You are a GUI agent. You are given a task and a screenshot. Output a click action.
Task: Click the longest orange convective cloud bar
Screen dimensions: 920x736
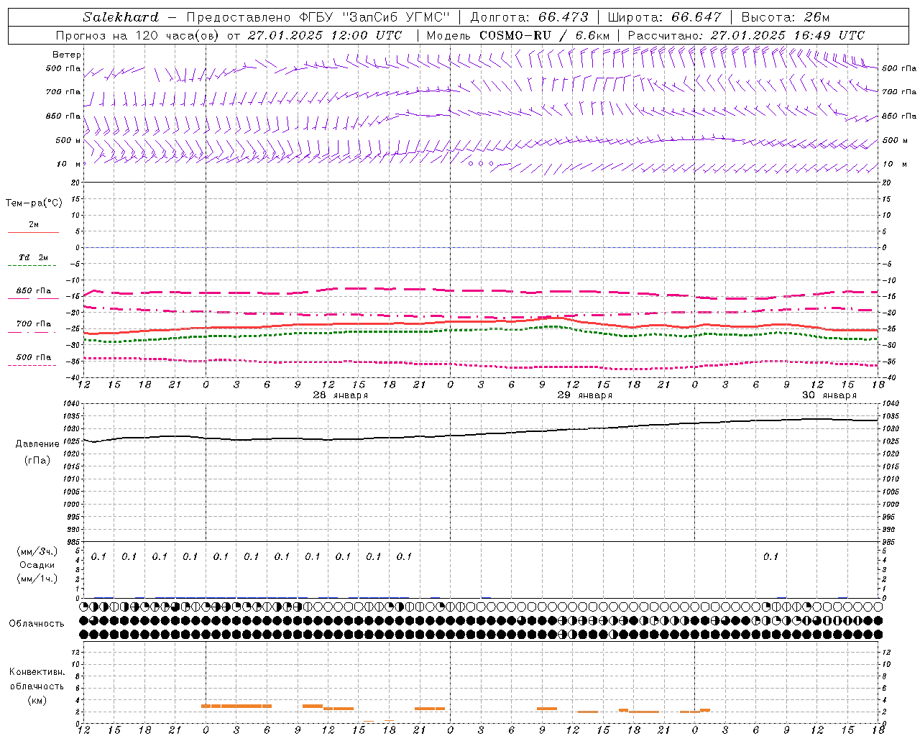tap(236, 707)
